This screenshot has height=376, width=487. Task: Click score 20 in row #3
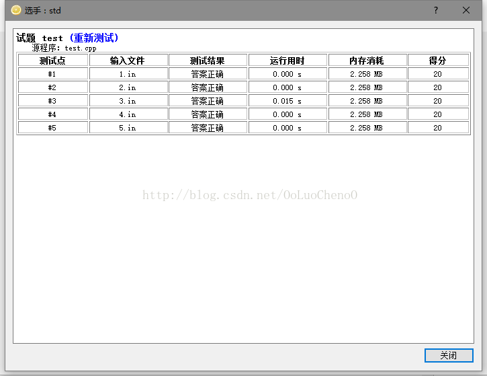tap(438, 101)
